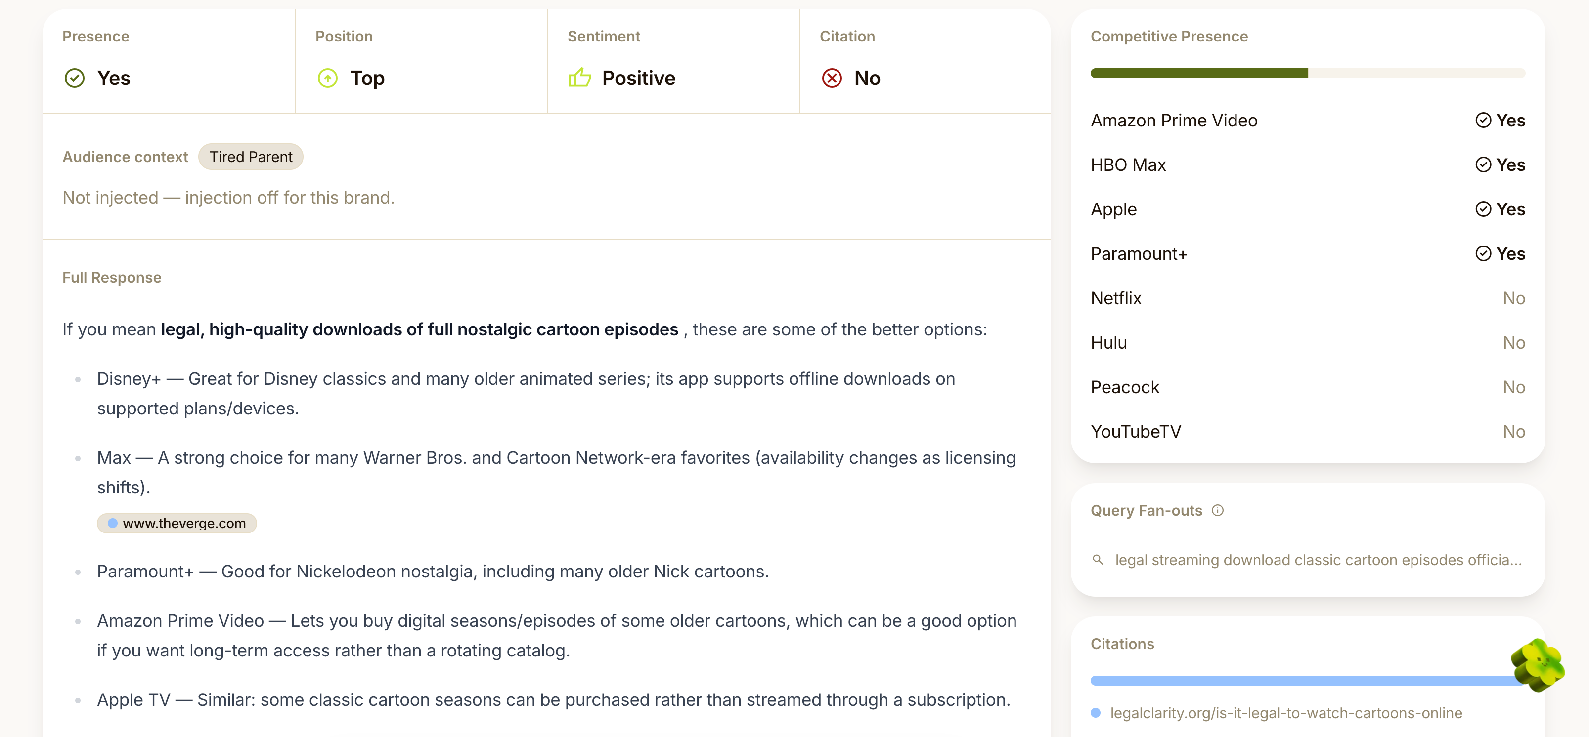
Task: Click the Presence check-circle icon
Action: [75, 78]
